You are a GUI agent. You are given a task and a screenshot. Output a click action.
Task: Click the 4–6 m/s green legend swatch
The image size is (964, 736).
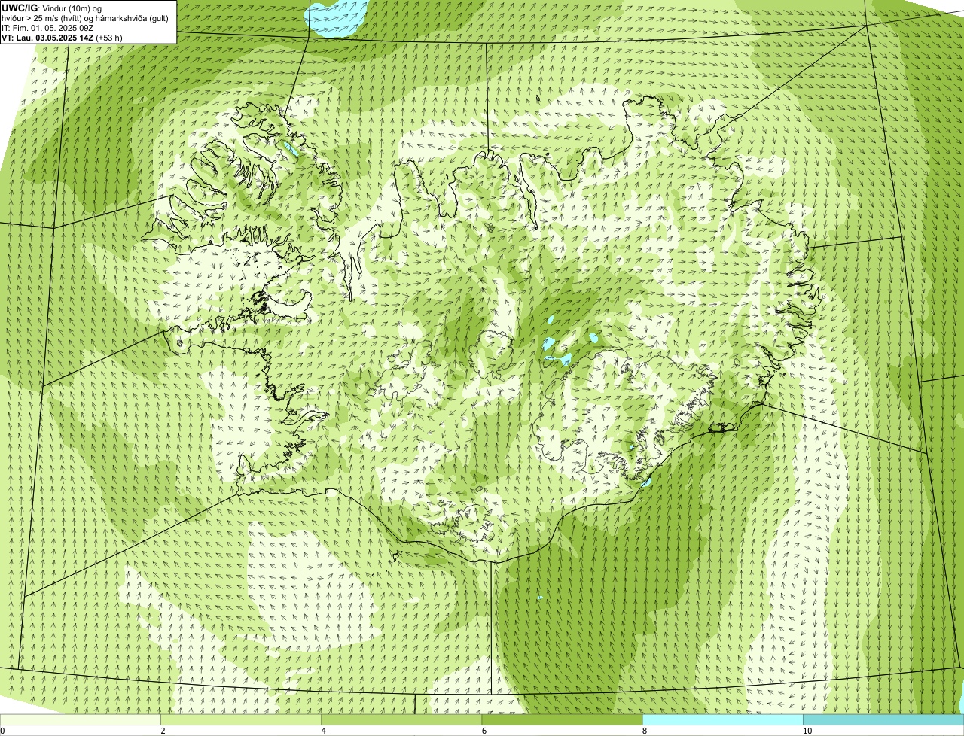coord(401,719)
